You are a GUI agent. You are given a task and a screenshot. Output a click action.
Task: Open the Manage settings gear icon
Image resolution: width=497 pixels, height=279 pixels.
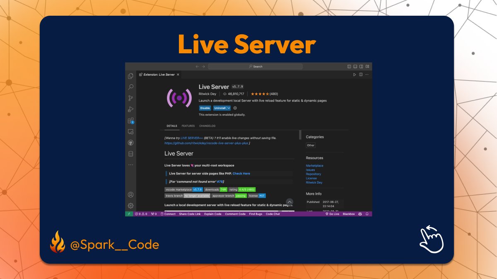(x=130, y=205)
